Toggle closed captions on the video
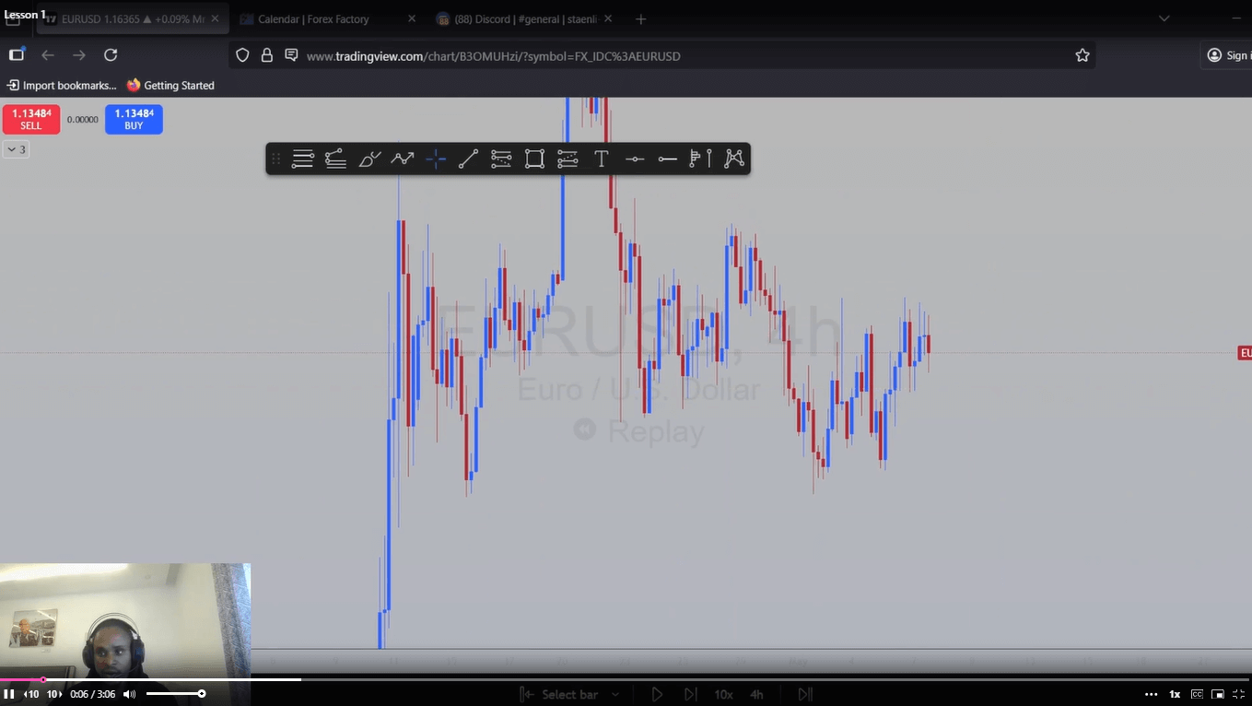The height and width of the screenshot is (706, 1252). (1197, 693)
